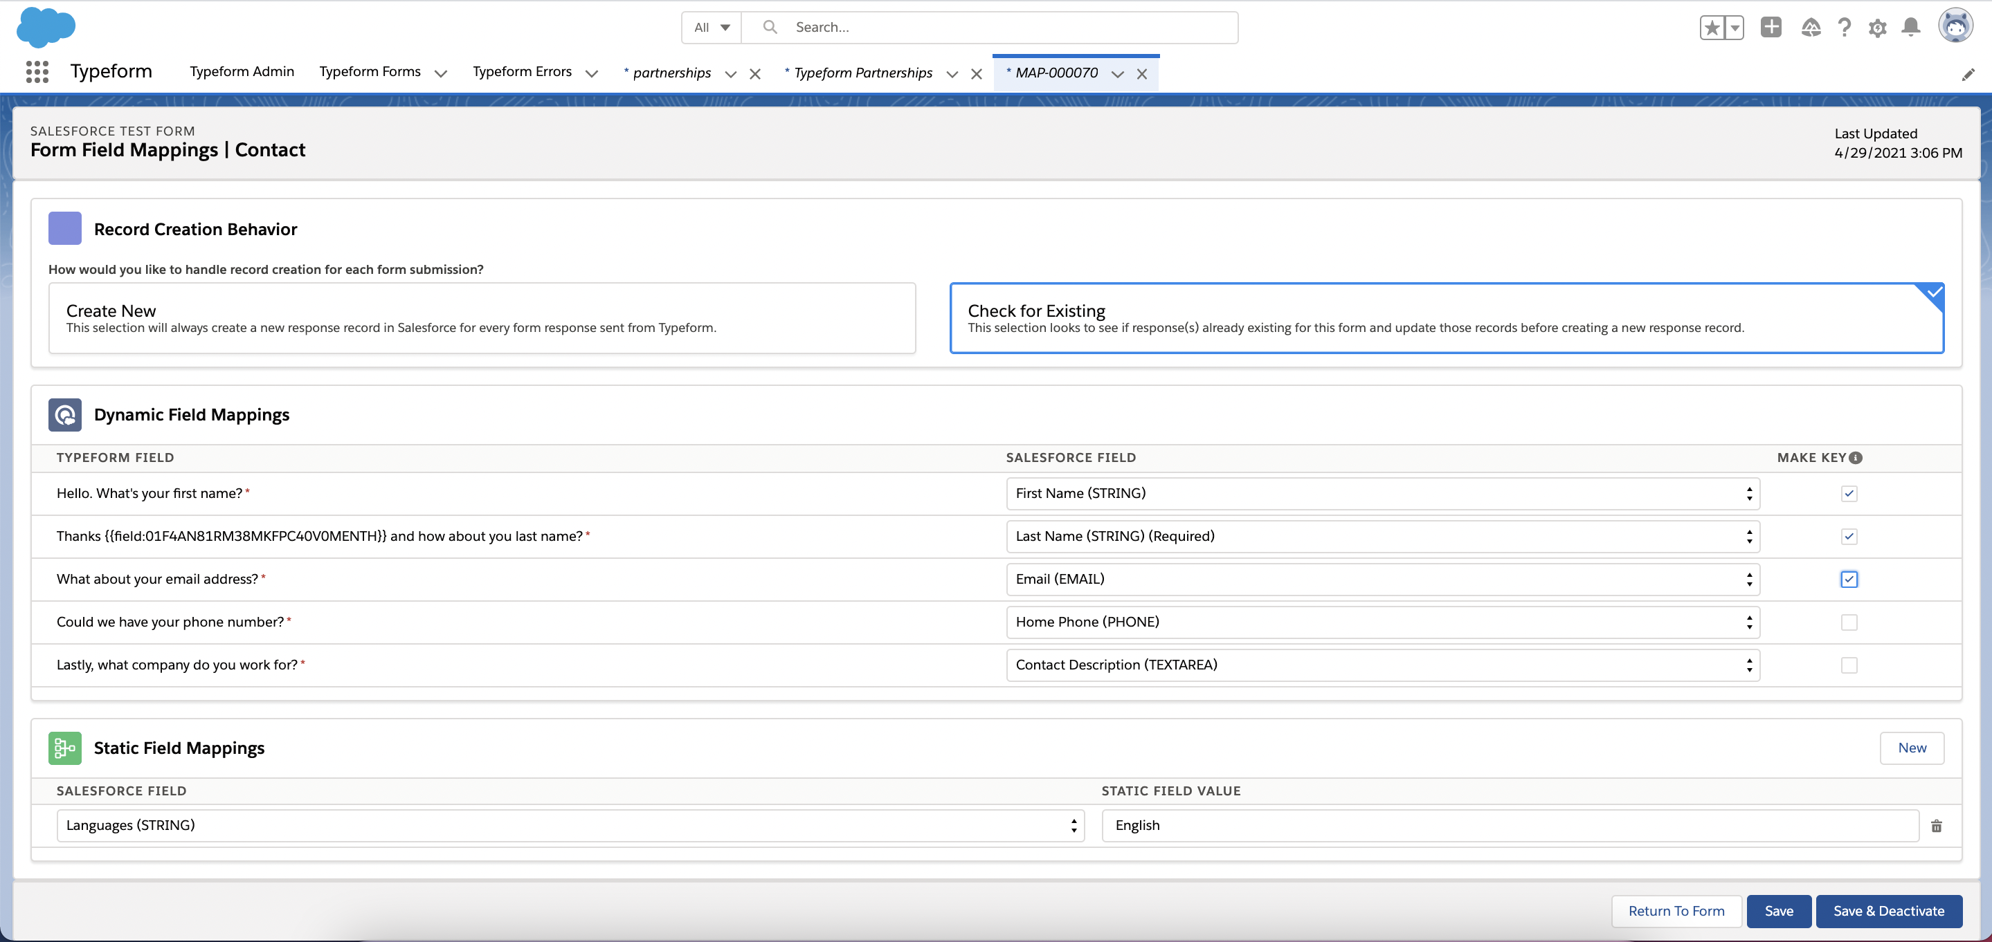
Task: Open the Setup gear icon
Action: point(1878,28)
